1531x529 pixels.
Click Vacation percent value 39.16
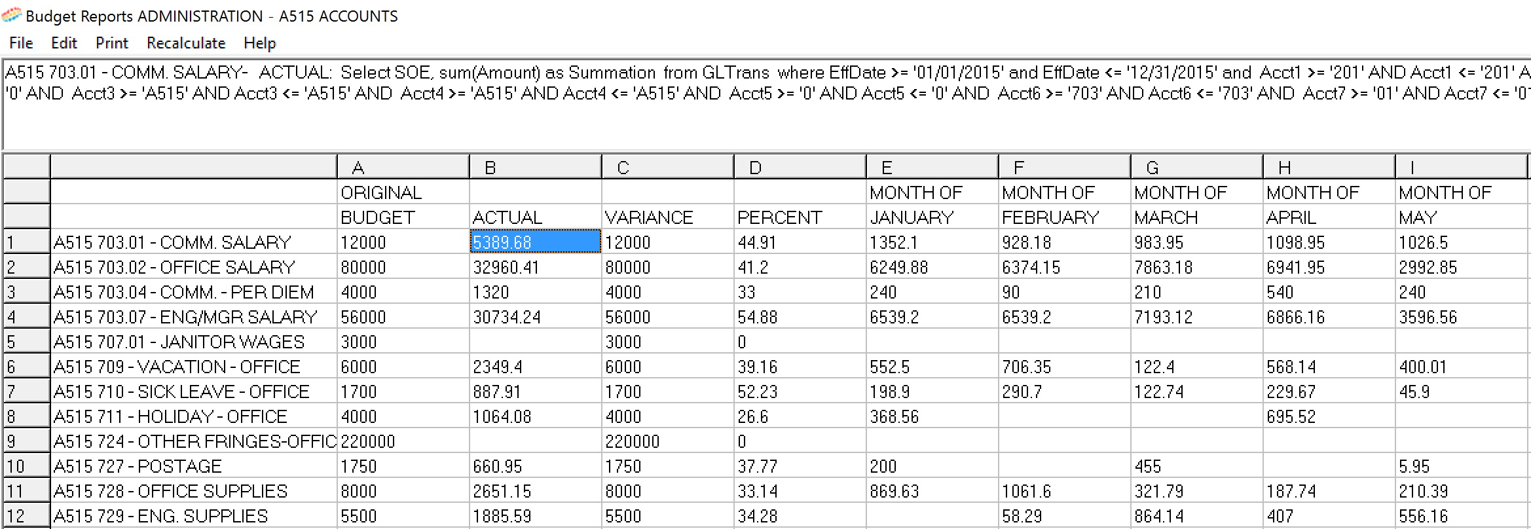(x=800, y=366)
